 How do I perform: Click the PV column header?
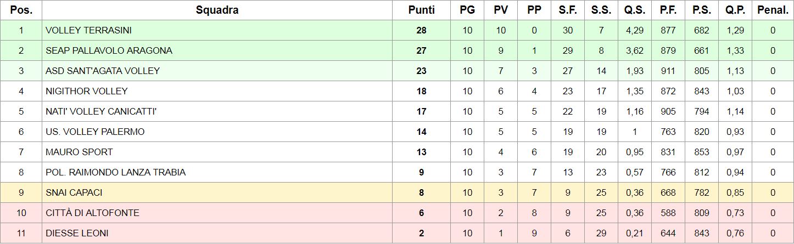tap(501, 10)
